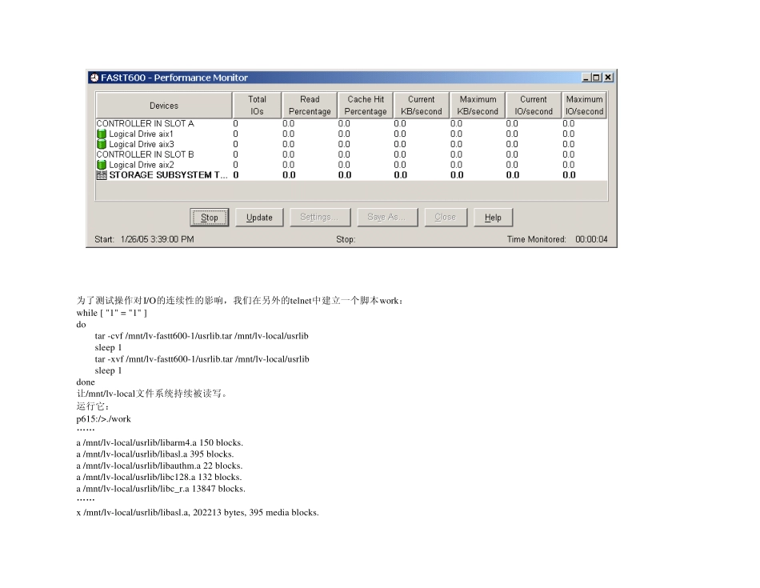
Task: Click Maximum IO/second value in aix2 row
Action: 569,165
